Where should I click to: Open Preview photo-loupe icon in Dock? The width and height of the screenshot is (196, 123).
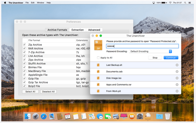116,116
